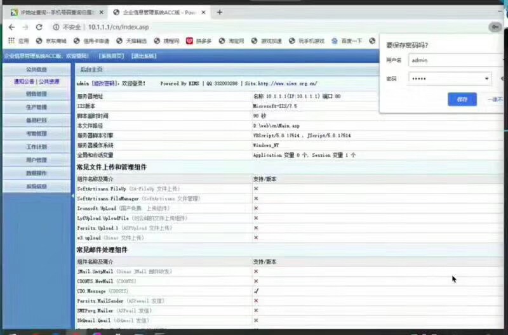
Task: Click the not-secure info icon
Action: (56, 27)
